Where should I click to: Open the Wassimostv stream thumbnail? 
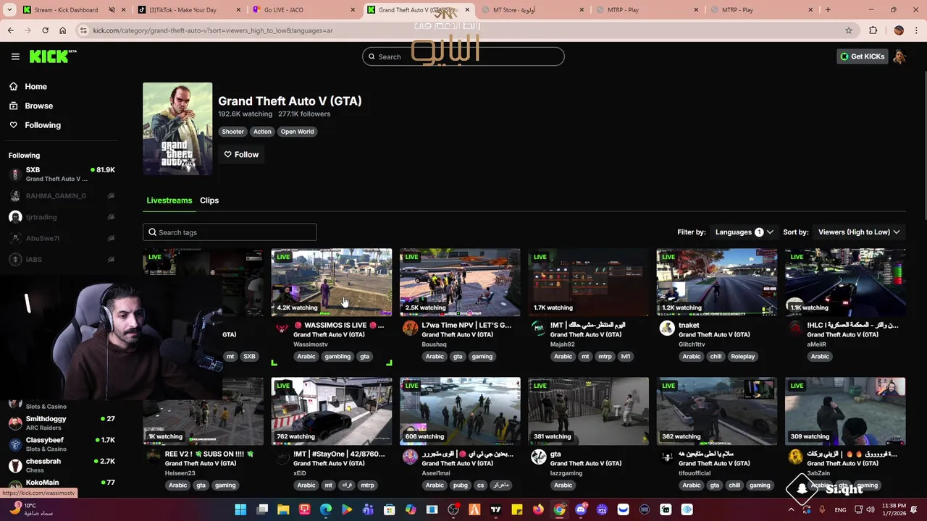coord(332,283)
